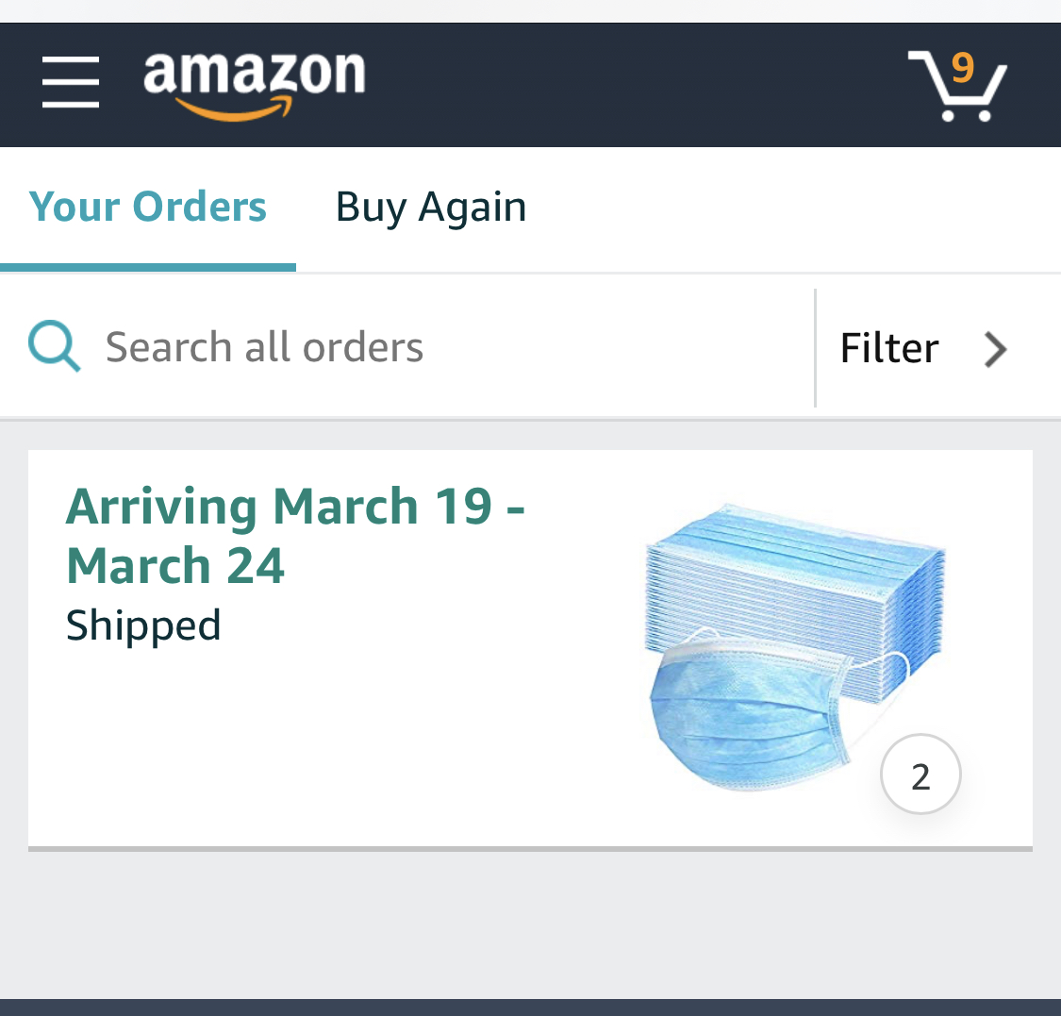Viewport: 1061px width, 1016px height.
Task: Click the orange smile arrow under the logo
Action: (x=234, y=112)
